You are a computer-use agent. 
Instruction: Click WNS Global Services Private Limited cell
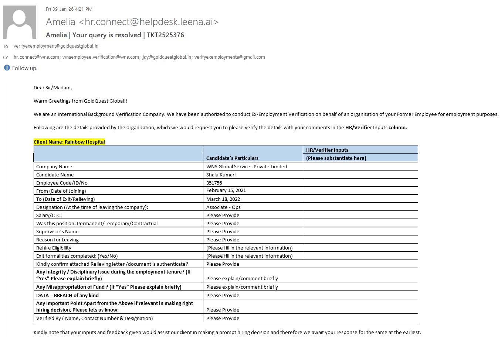click(x=247, y=166)
